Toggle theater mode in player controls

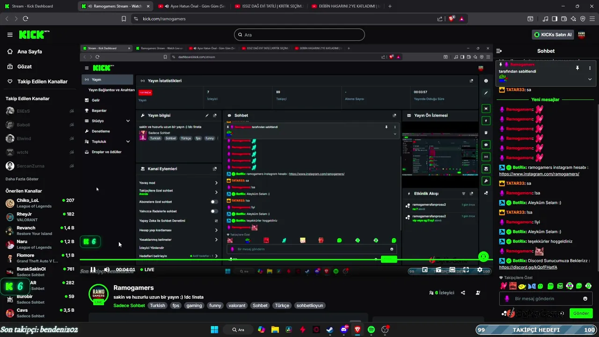pos(452,270)
